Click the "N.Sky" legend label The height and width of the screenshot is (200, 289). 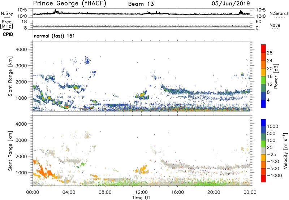coord(7,14)
